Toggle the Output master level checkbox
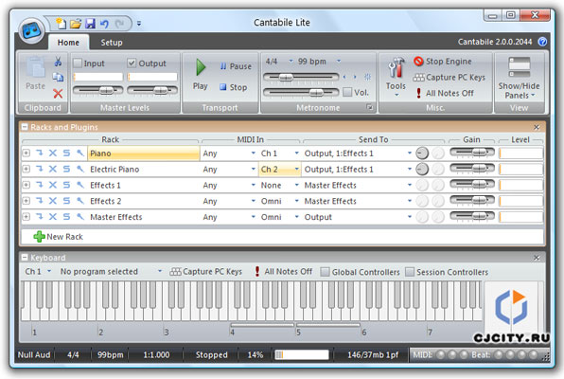 point(132,63)
